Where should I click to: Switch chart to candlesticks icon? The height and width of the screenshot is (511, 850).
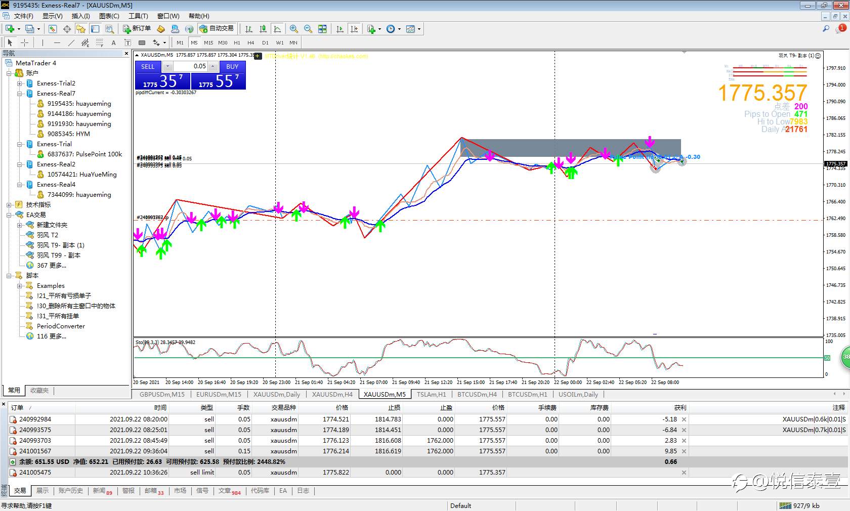pos(263,29)
